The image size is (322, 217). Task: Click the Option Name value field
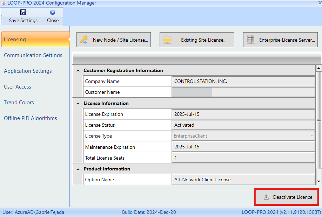pyautogui.click(x=243, y=180)
